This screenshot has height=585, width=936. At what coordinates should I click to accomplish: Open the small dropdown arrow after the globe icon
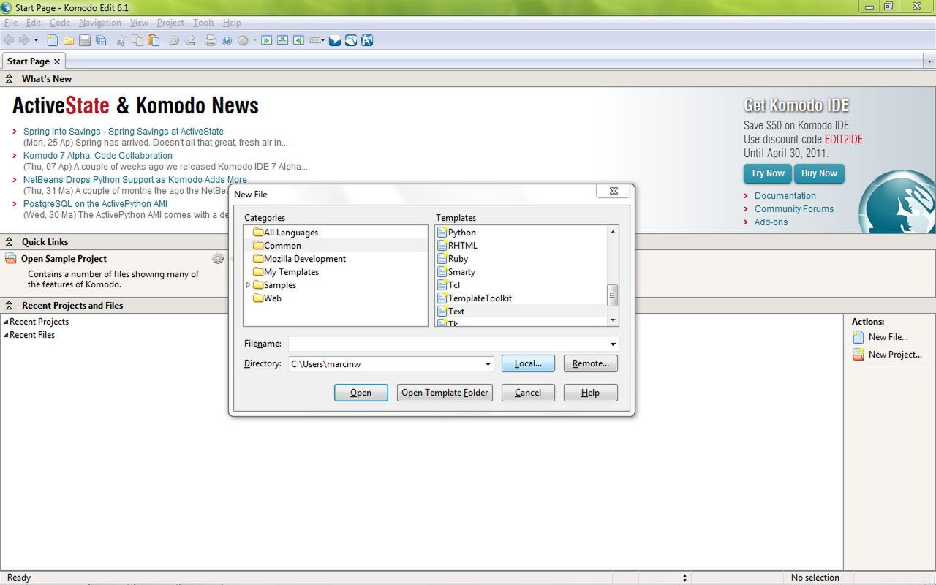pos(254,41)
